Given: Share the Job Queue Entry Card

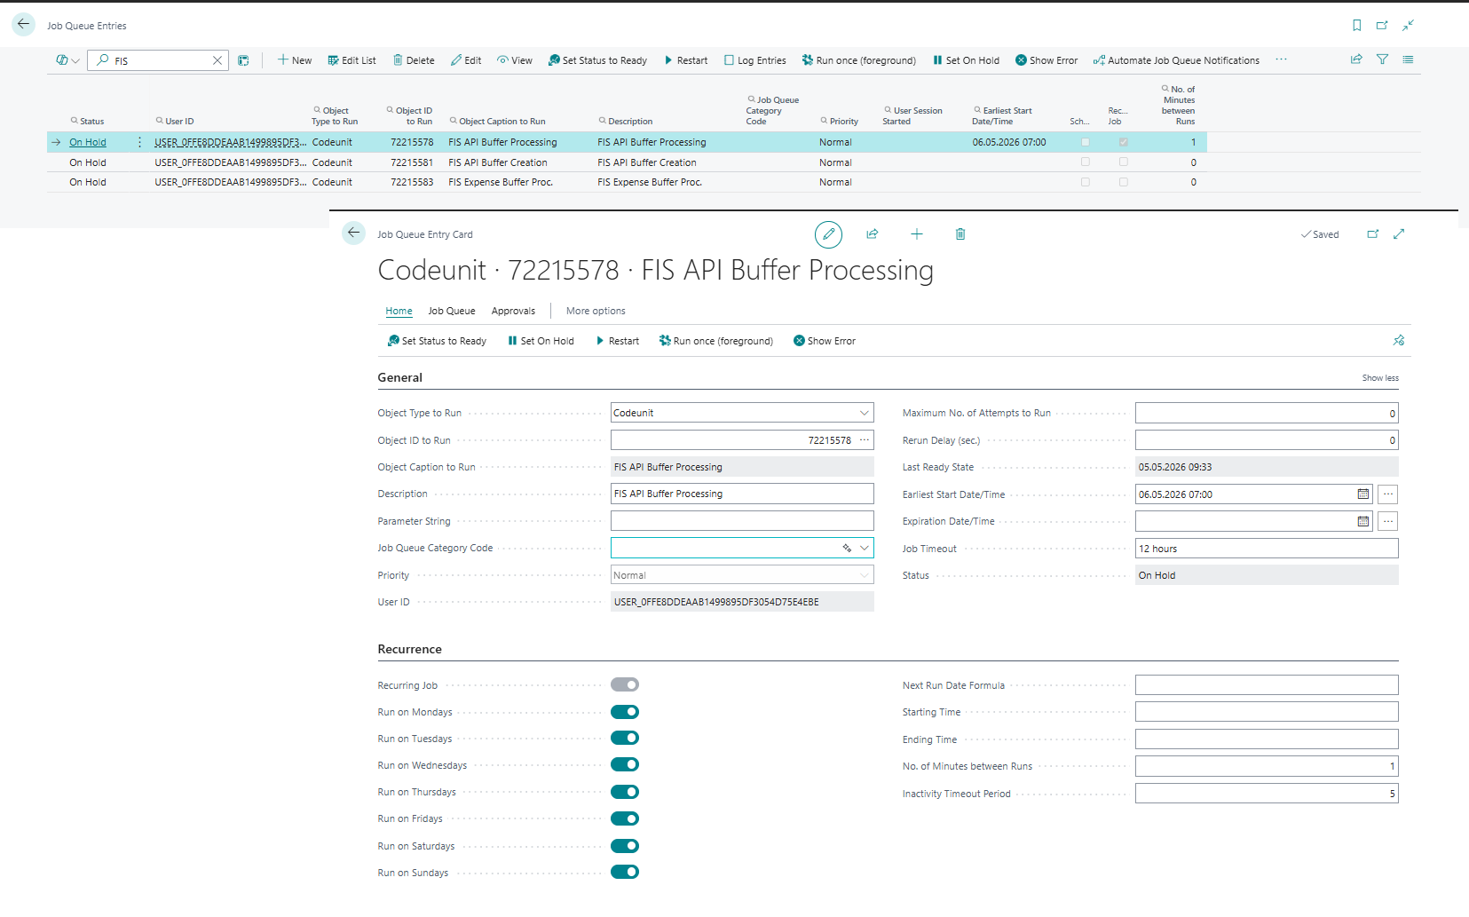Looking at the screenshot, I should pos(873,234).
